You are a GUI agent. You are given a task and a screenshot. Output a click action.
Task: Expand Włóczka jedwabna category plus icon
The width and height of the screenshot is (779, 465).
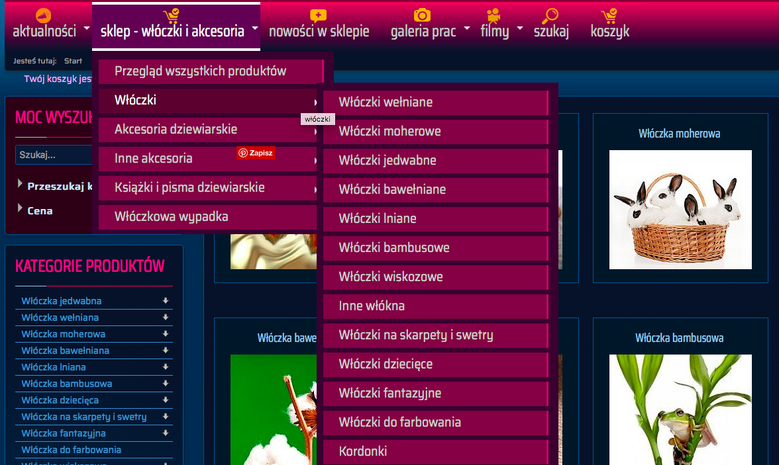[x=166, y=301]
